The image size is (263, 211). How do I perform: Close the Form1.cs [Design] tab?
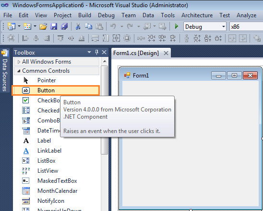coord(166,53)
